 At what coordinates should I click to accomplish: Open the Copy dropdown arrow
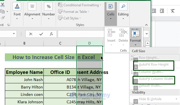coord(7,11)
